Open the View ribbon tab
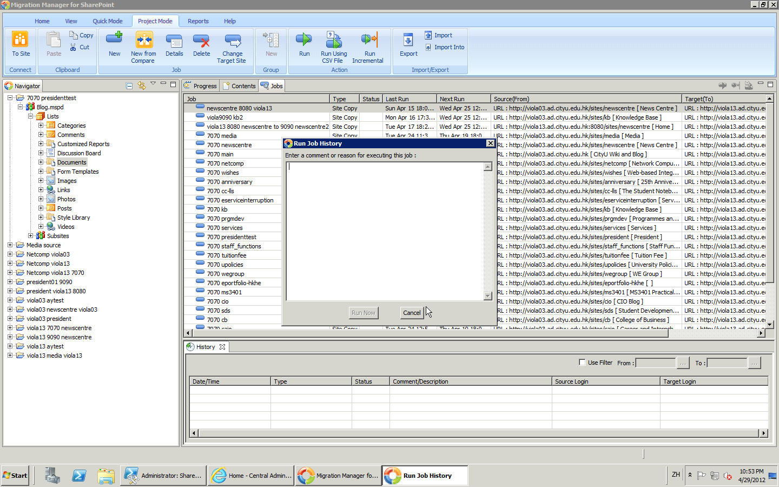The image size is (779, 487). coord(71,21)
